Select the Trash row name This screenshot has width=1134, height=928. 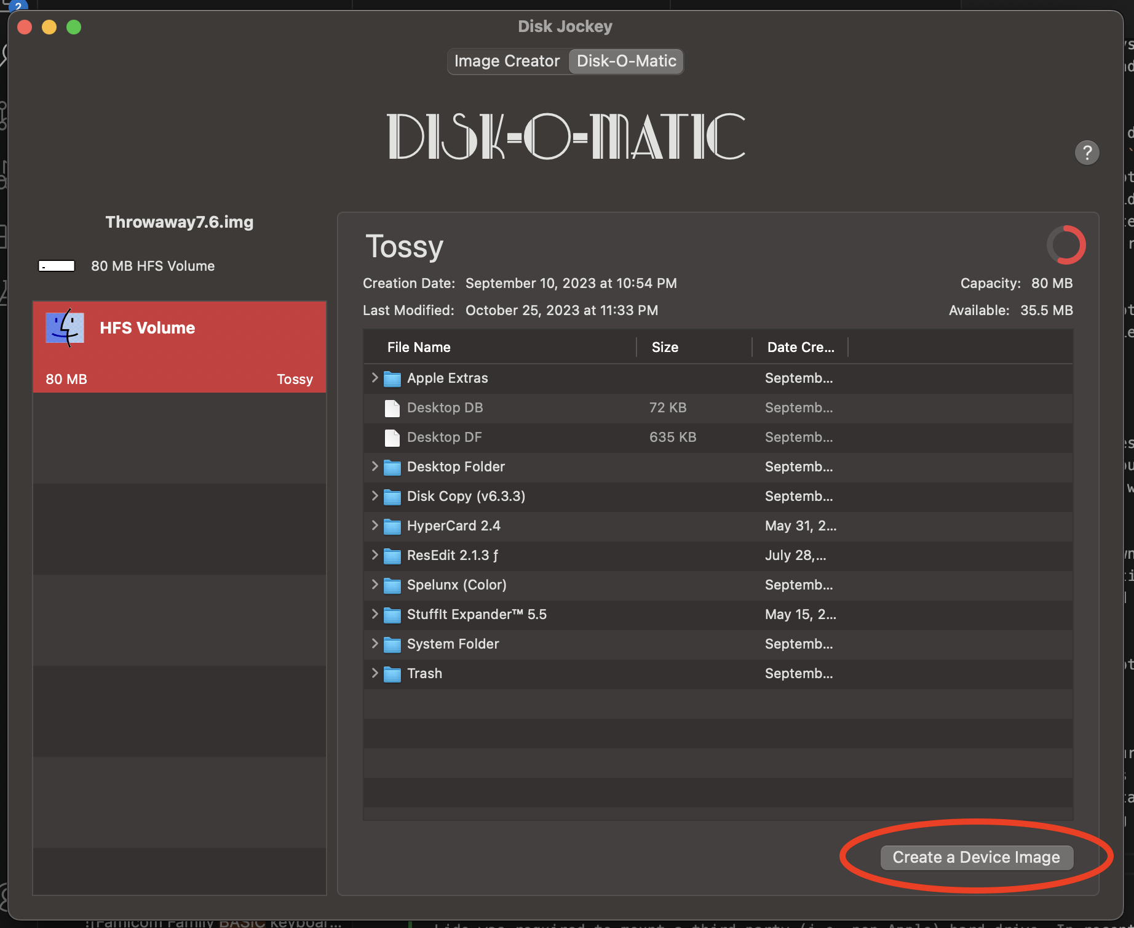pos(424,673)
